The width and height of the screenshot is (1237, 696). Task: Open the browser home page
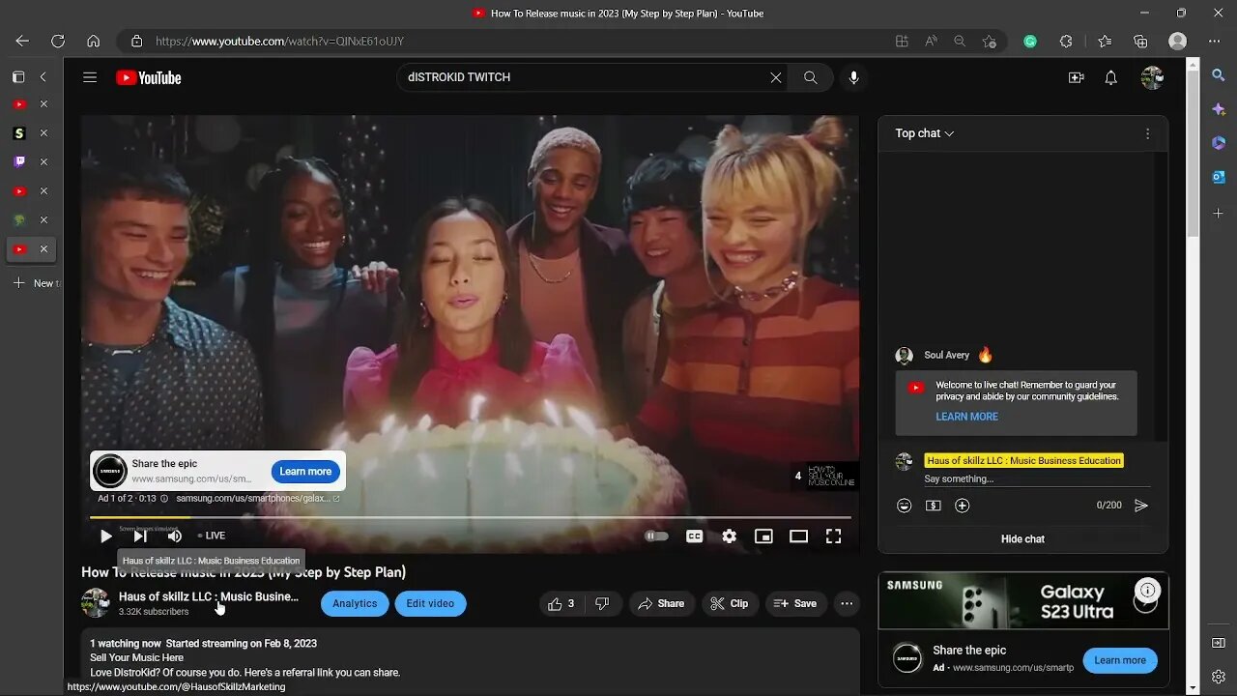(93, 42)
